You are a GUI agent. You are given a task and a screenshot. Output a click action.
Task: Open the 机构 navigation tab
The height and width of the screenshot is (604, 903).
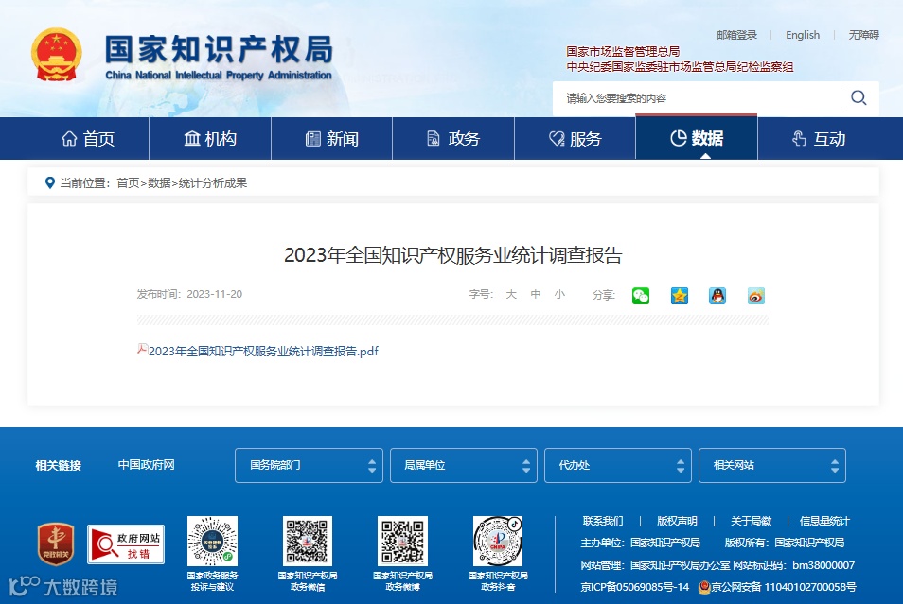tap(210, 139)
